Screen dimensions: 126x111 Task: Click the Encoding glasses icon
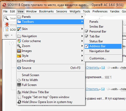pyautogui.click(x=19, y=61)
